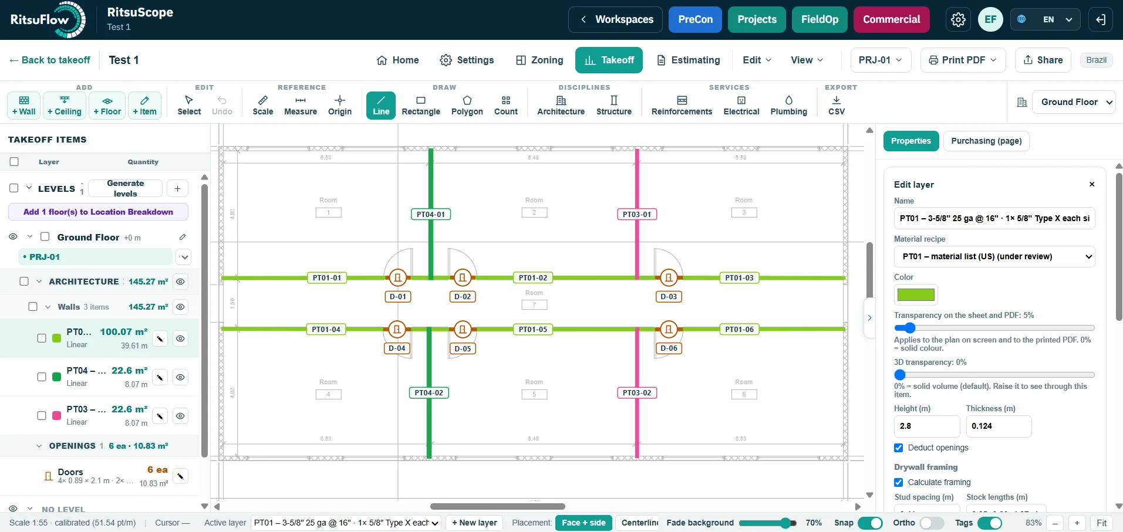Viewport: 1123px width, 532px height.
Task: Adjust the Fade background slider
Action: pyautogui.click(x=768, y=523)
